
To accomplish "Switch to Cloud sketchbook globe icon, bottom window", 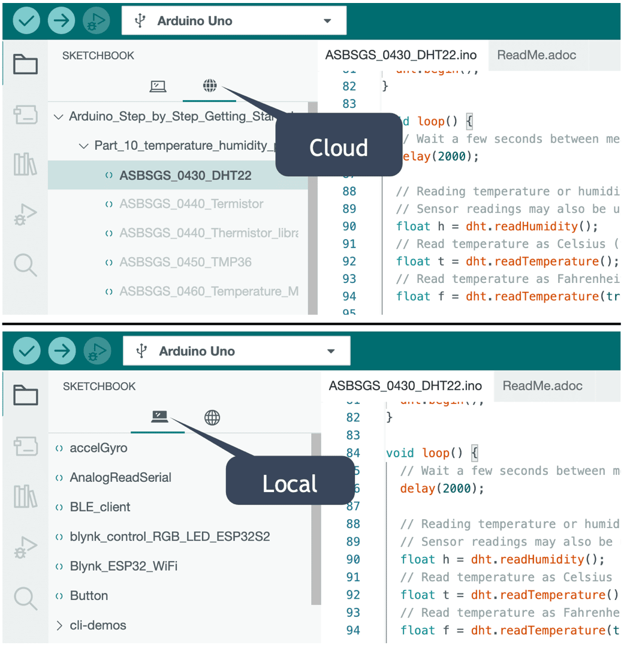I will [212, 418].
